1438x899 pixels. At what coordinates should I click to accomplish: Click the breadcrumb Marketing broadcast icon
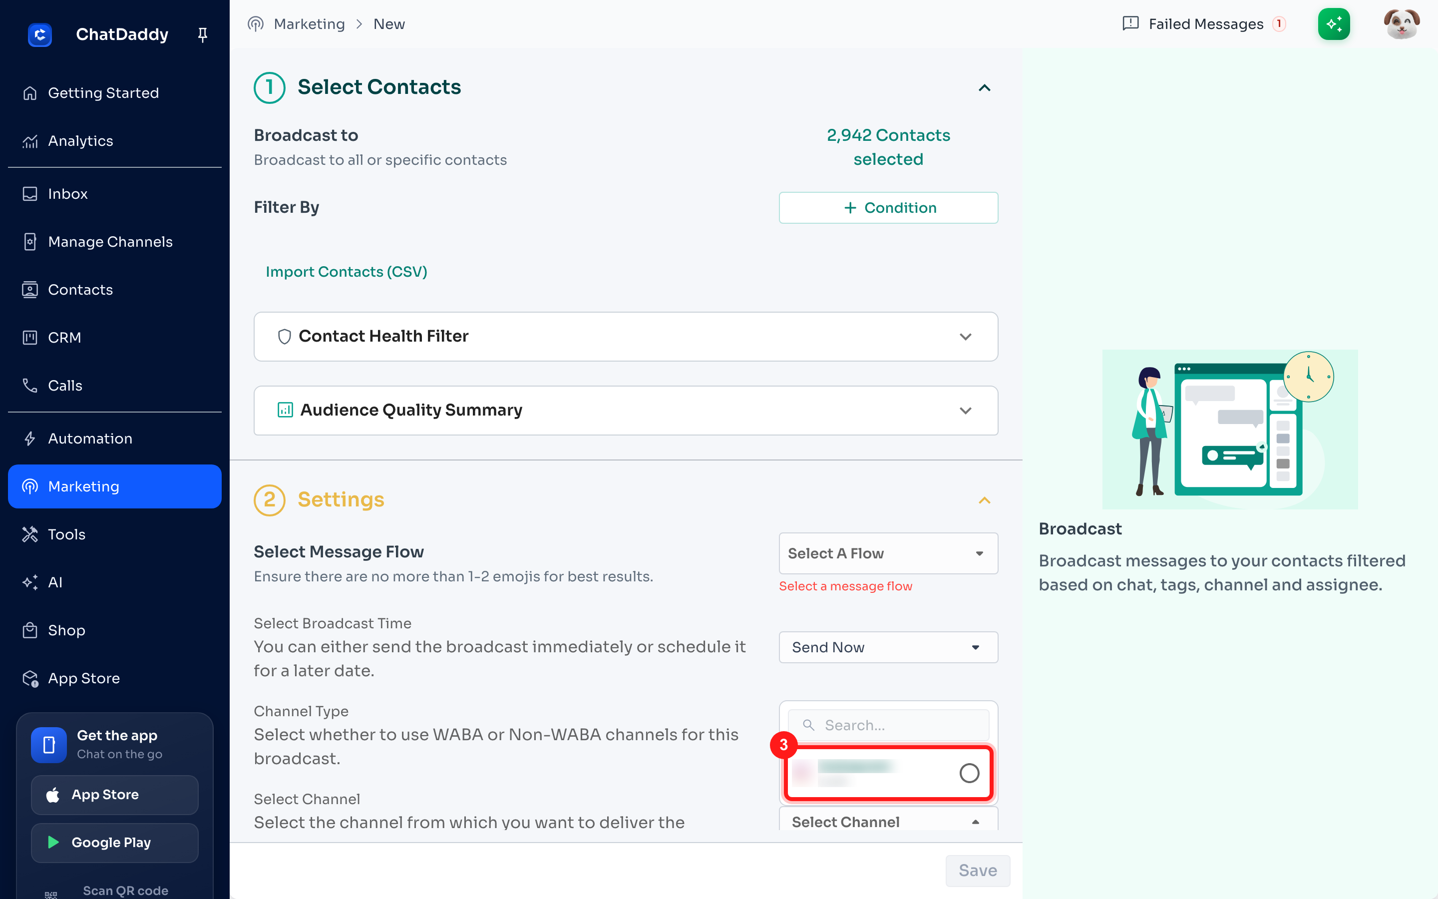click(256, 24)
